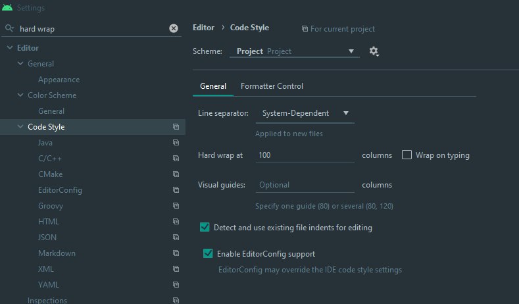Click project-level icon next to Markdown
This screenshot has width=519, height=304.
[176, 253]
